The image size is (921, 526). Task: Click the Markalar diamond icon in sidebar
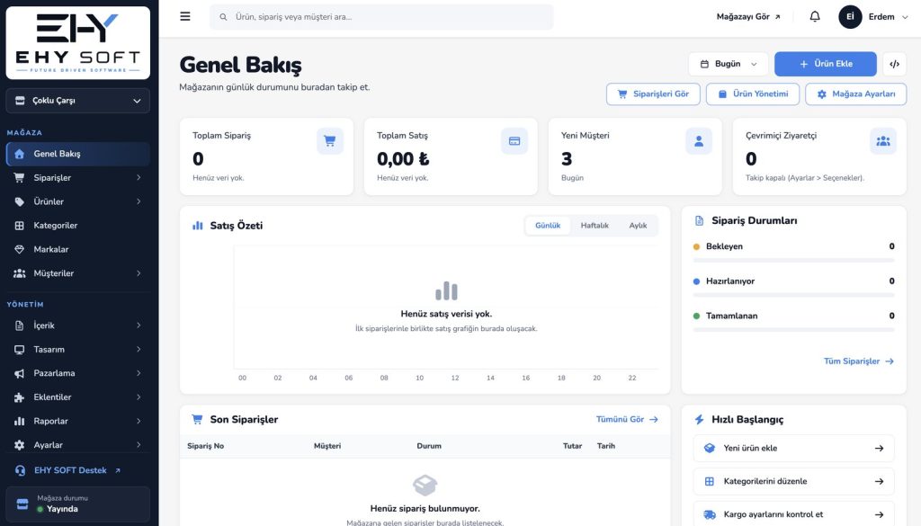click(x=20, y=249)
